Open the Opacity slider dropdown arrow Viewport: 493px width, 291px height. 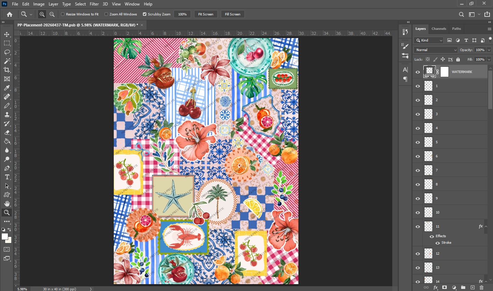[489, 50]
